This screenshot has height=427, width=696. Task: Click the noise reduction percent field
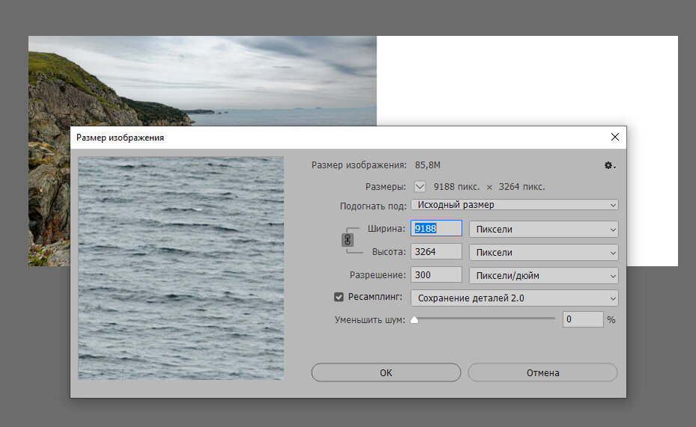(583, 319)
